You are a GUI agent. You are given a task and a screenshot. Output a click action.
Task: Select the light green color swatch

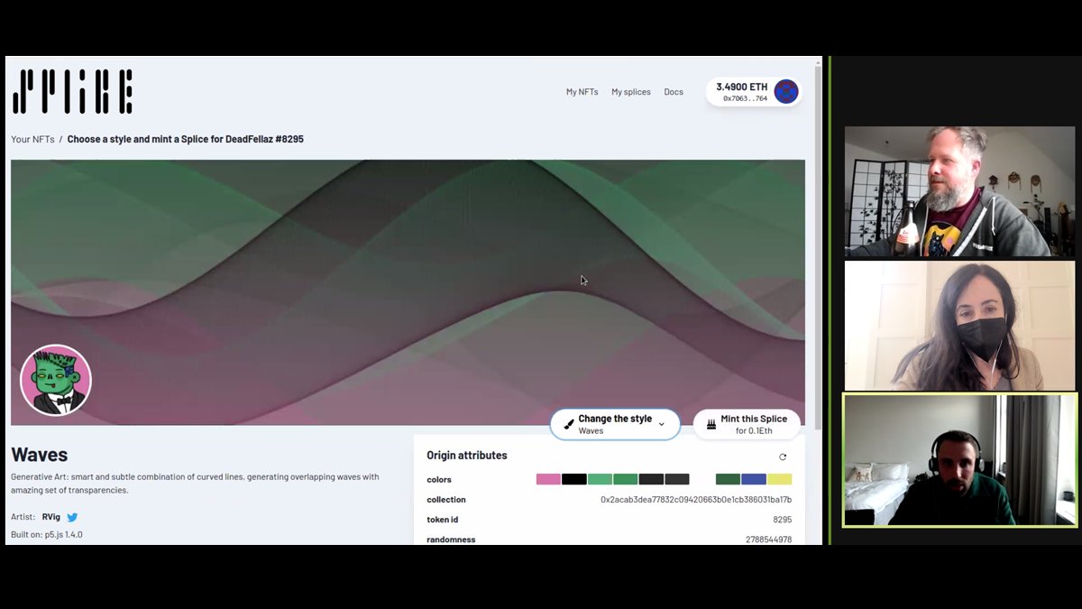600,479
